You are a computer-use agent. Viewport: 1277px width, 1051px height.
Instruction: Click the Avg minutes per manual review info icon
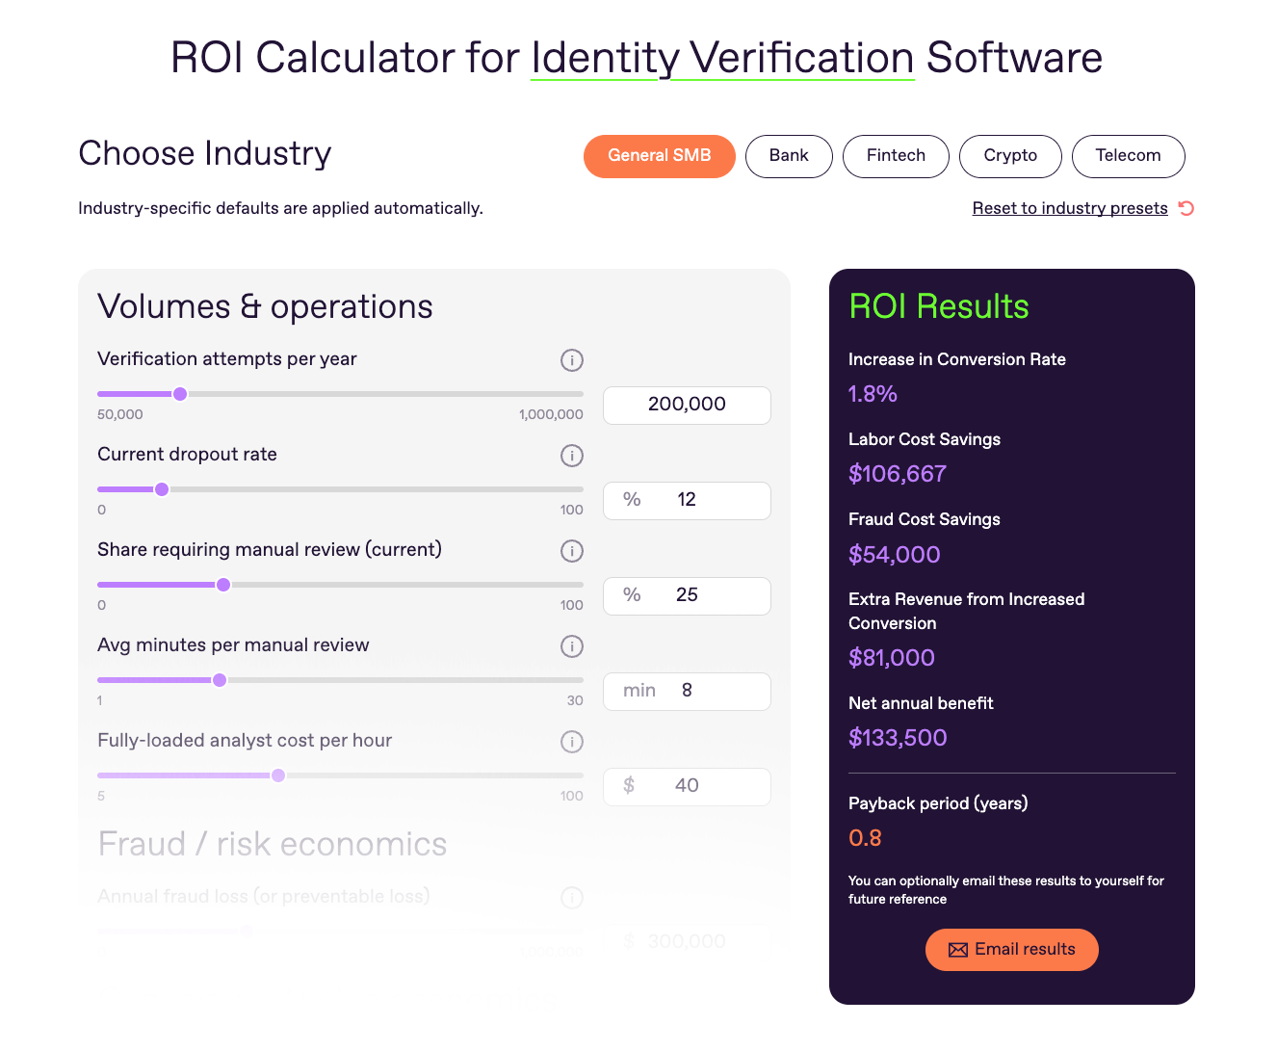pyautogui.click(x=571, y=646)
